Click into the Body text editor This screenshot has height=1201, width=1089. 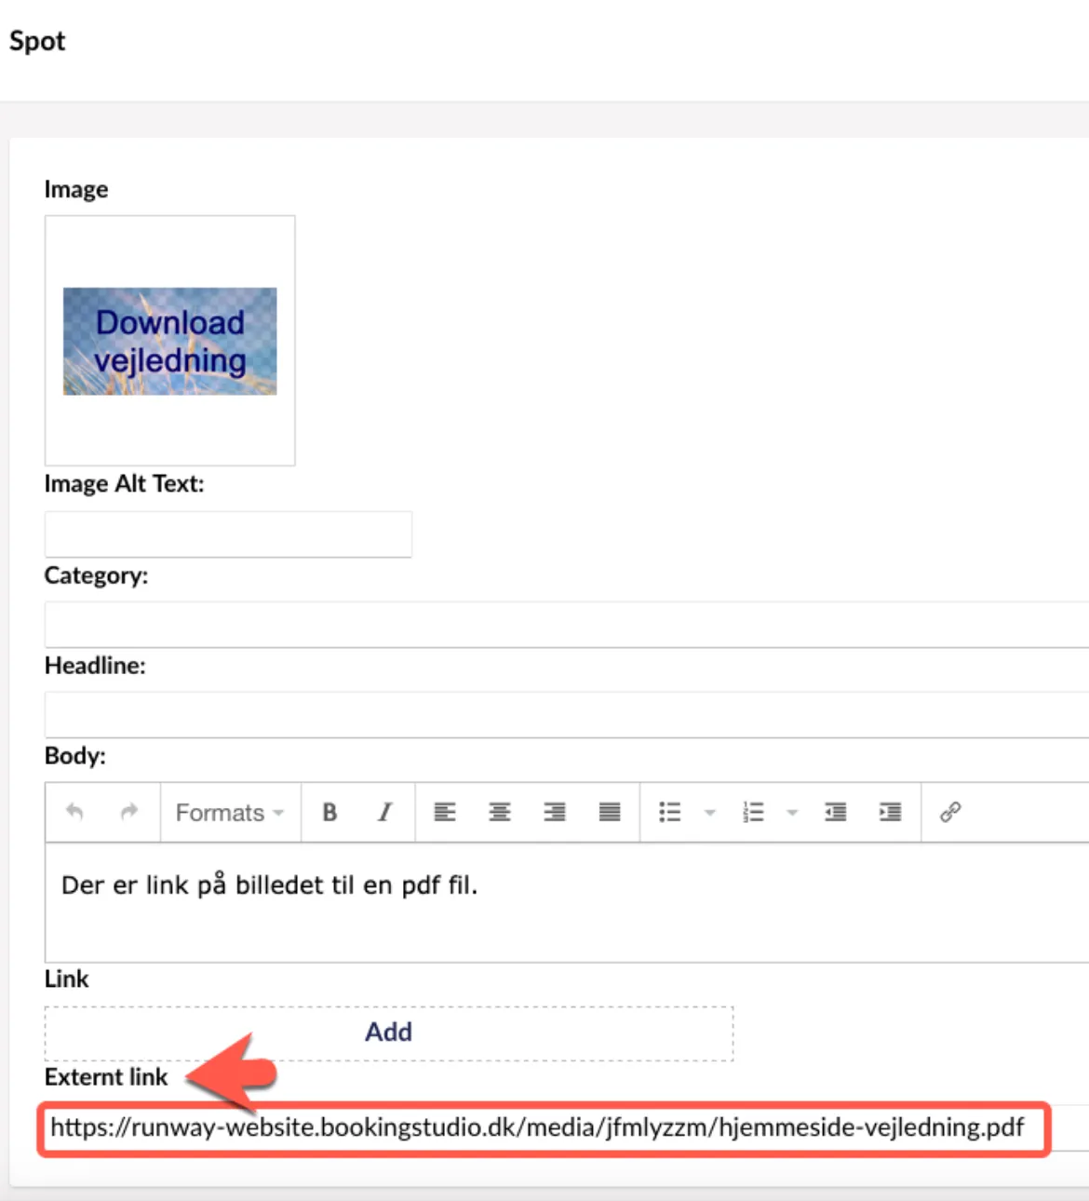point(566,903)
